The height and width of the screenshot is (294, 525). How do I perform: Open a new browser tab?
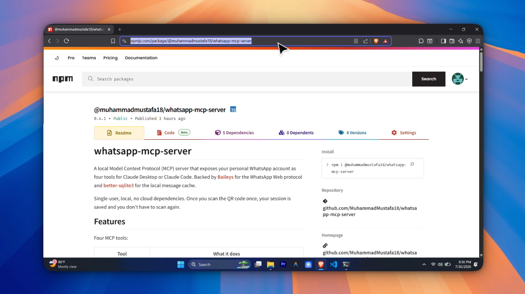120,29
